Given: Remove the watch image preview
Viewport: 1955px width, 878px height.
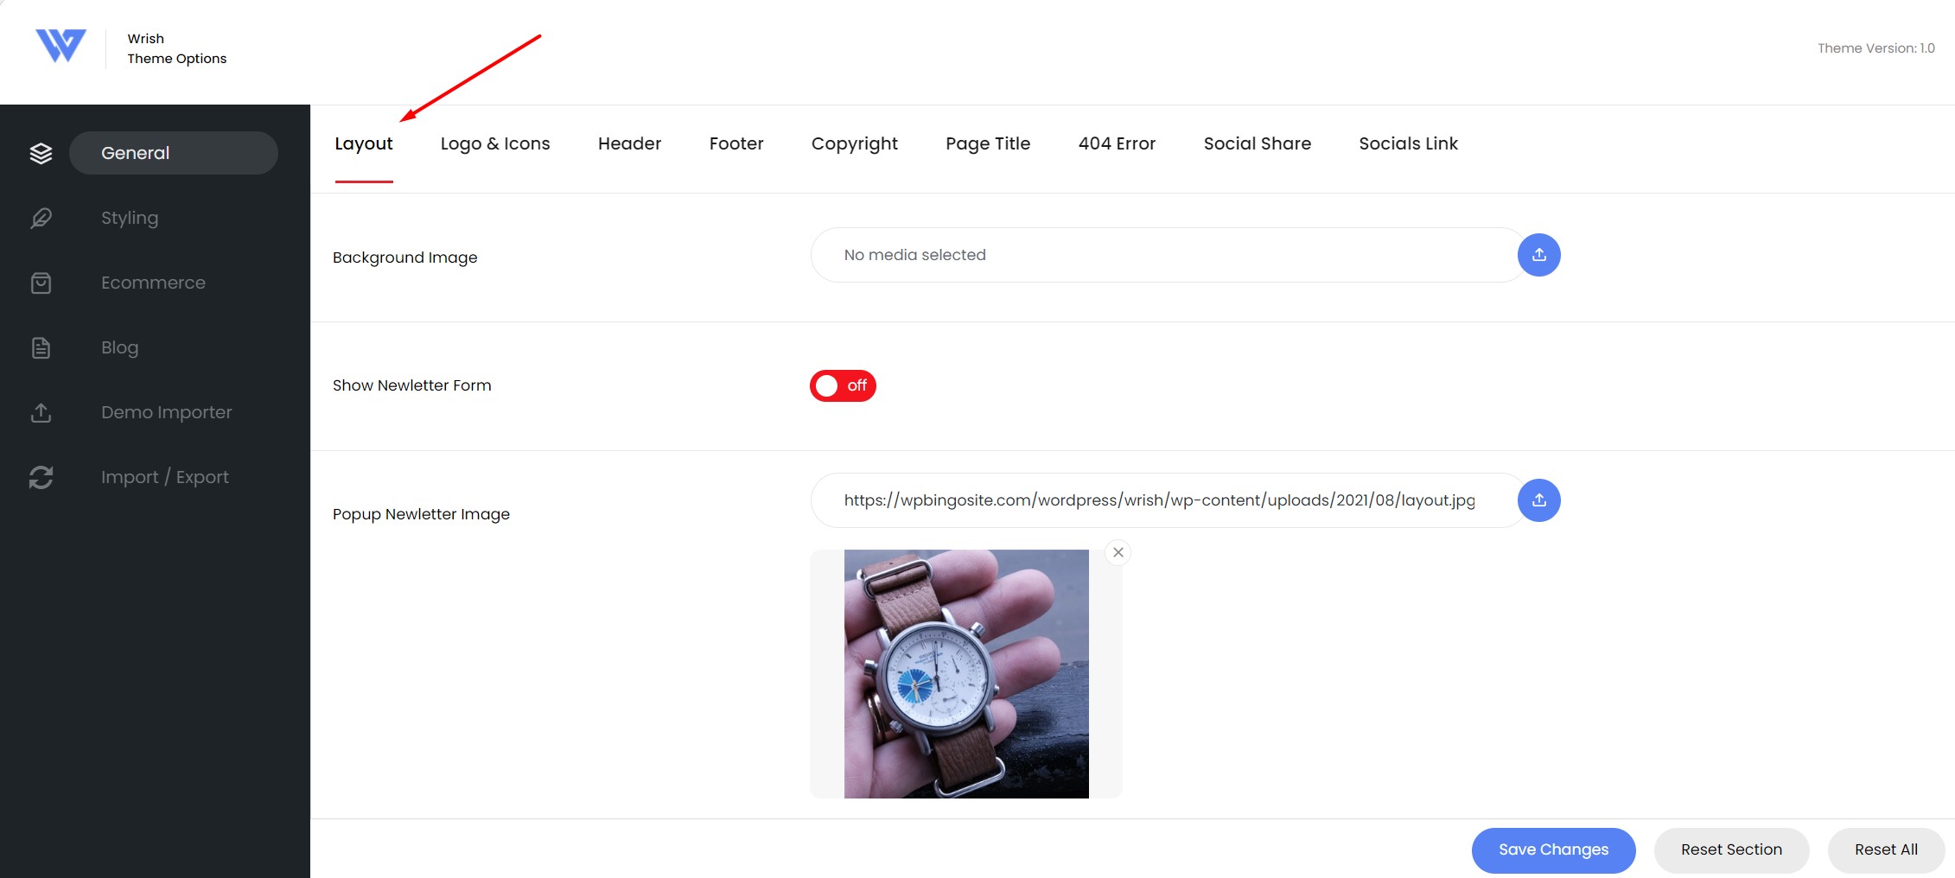Looking at the screenshot, I should pos(1118,552).
